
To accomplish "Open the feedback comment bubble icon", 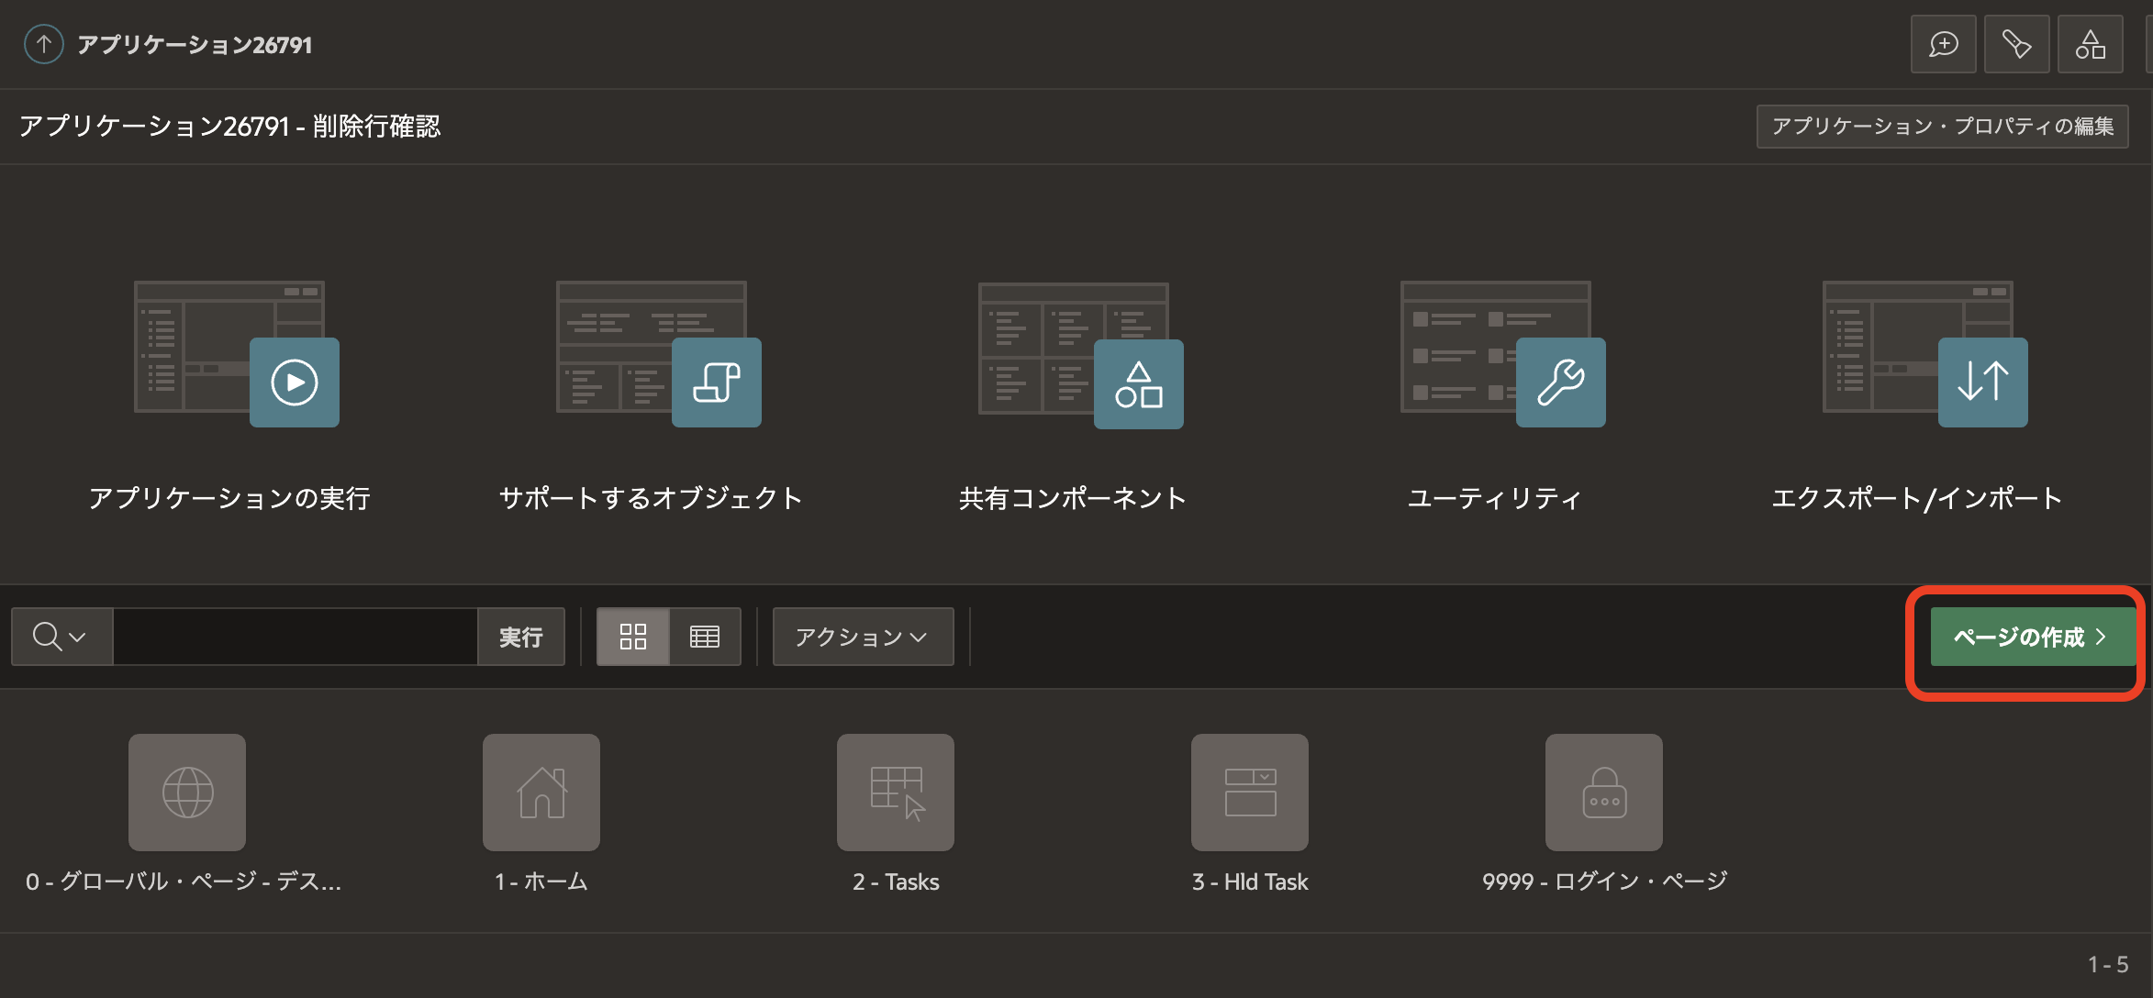I will pyautogui.click(x=1943, y=44).
